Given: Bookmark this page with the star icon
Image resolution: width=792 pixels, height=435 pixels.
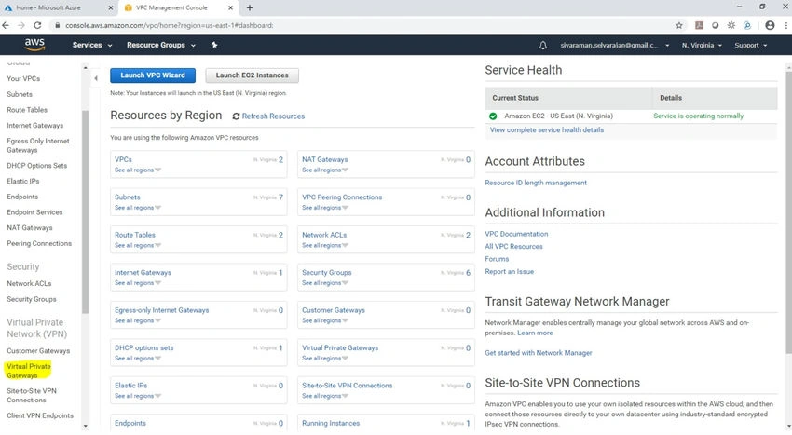Looking at the screenshot, I should point(679,25).
